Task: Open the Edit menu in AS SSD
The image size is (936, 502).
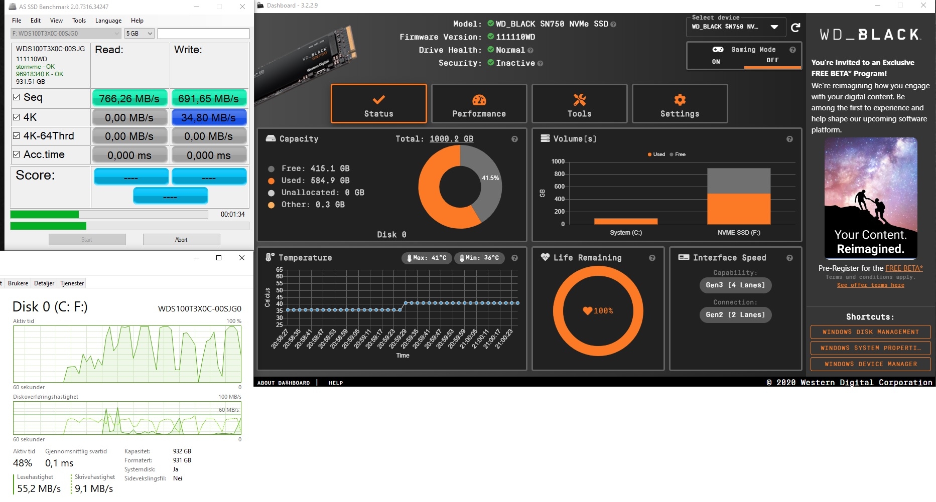Action: coord(36,21)
